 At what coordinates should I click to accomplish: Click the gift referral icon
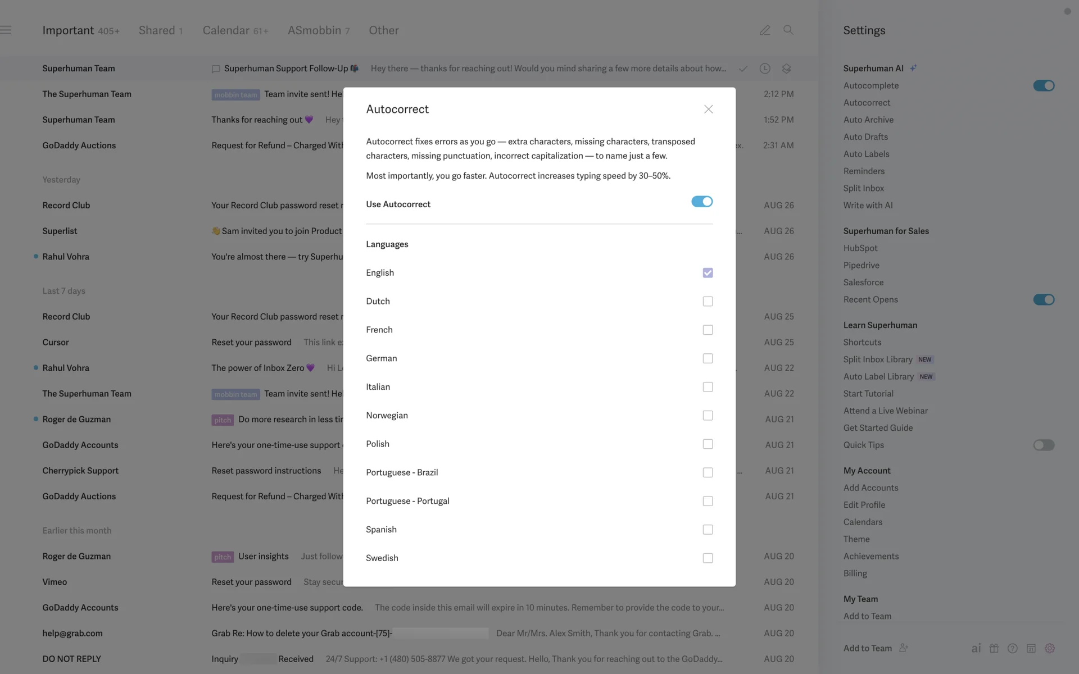(x=994, y=648)
